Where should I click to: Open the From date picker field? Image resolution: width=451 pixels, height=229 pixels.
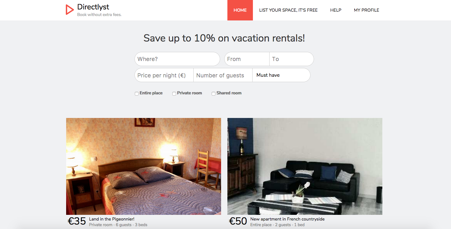(x=247, y=59)
